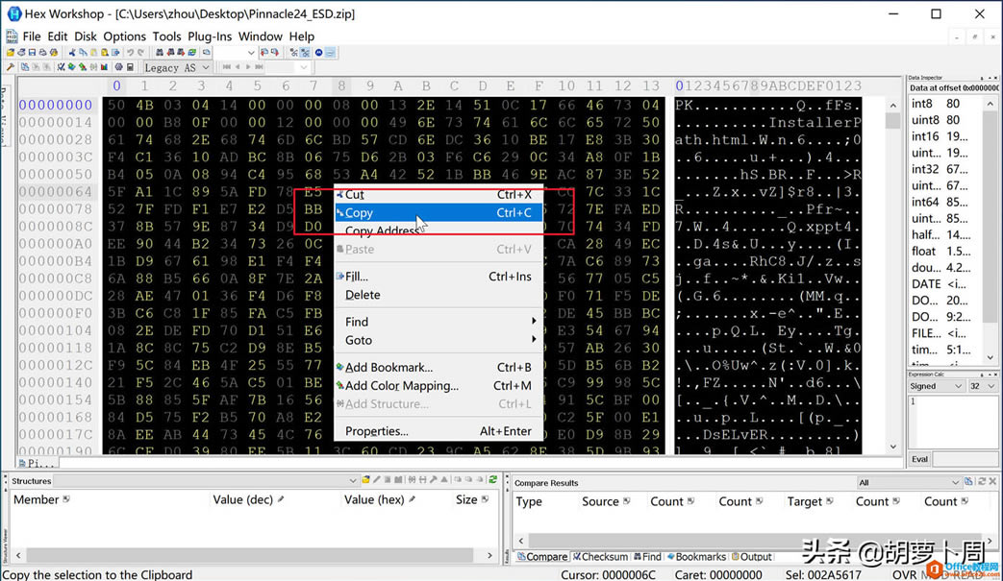Switch to the Find results tab
Screen dimensions: 1003x581
click(x=647, y=557)
